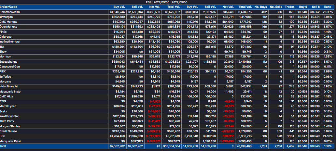Click Merrill Lynch's -49,821 net volume
Screen dimensions: 336x151
click(x=228, y=107)
